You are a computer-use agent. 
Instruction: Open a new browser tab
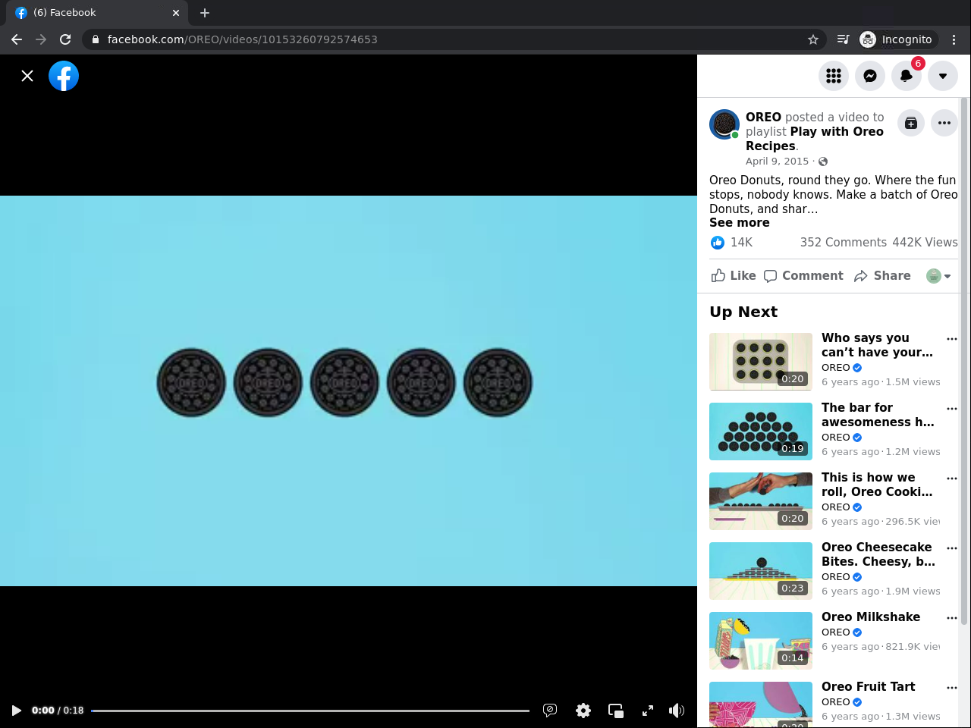205,13
